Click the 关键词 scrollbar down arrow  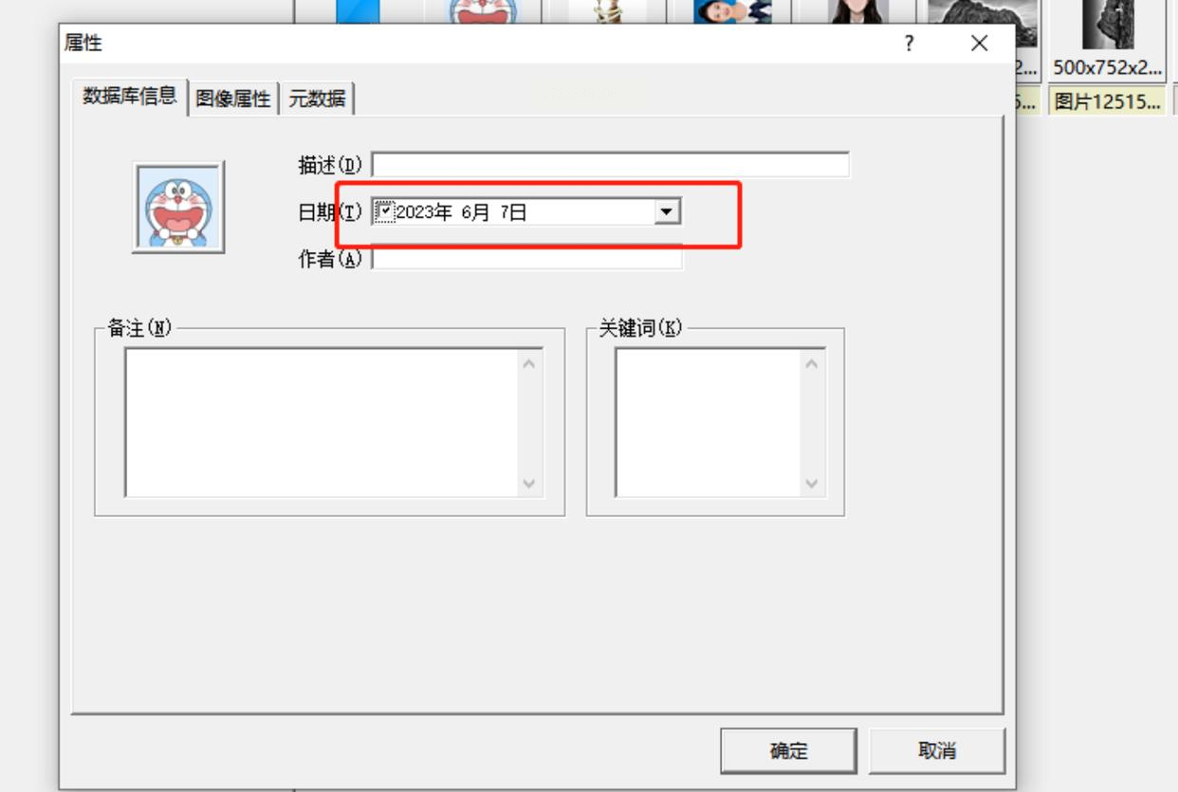point(811,483)
